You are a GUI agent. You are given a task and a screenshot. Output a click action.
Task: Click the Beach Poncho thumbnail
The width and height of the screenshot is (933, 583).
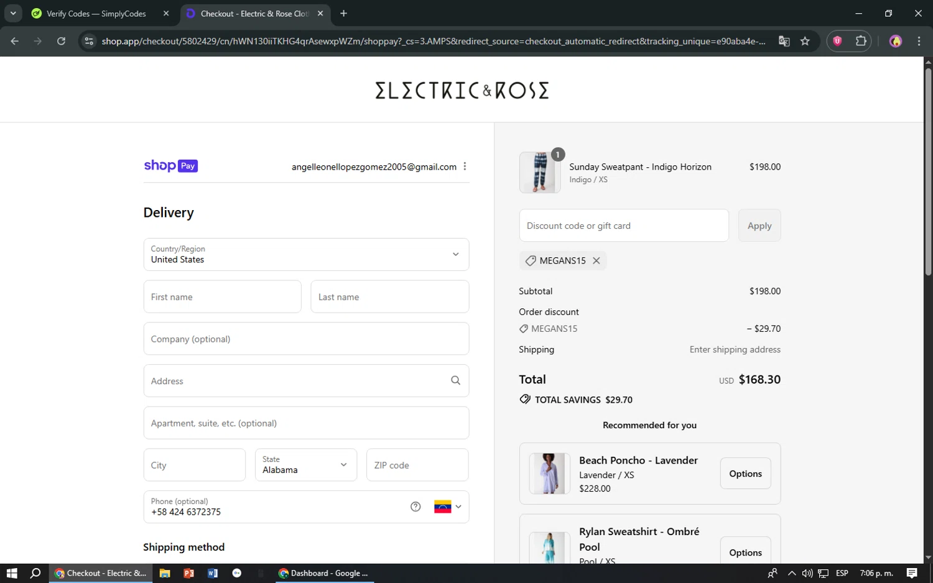tap(550, 474)
